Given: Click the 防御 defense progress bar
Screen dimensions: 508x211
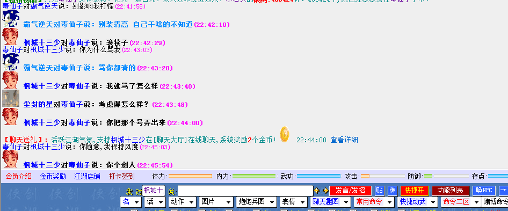Looking at the screenshot, I should 446,176.
